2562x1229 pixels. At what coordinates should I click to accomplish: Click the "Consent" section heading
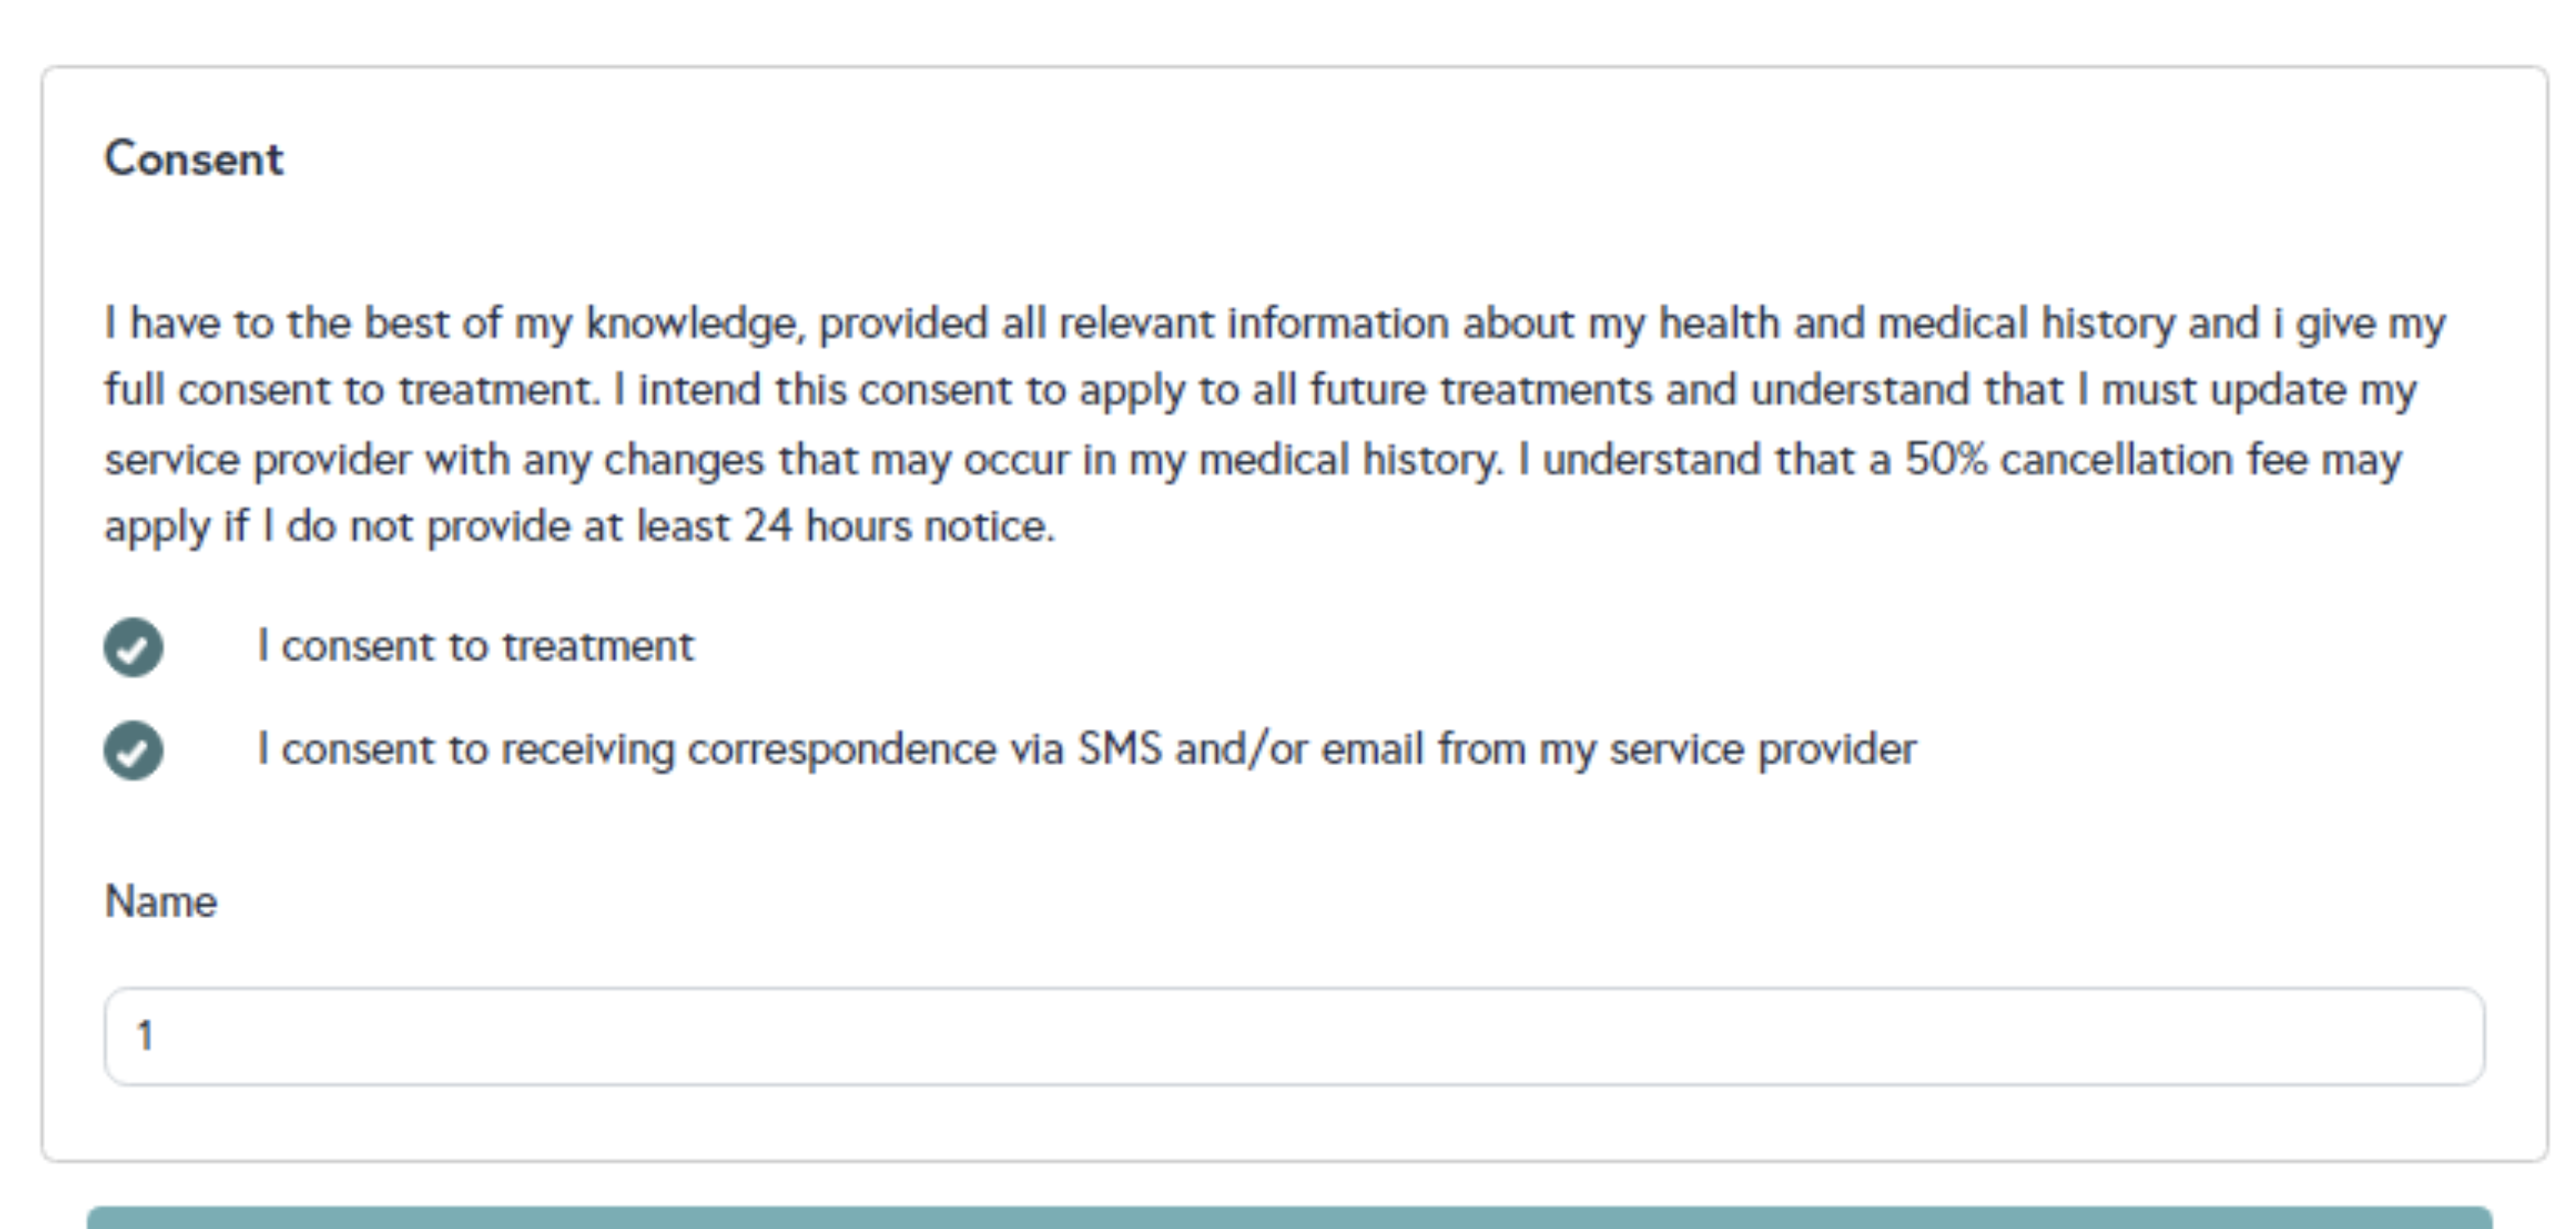point(194,159)
